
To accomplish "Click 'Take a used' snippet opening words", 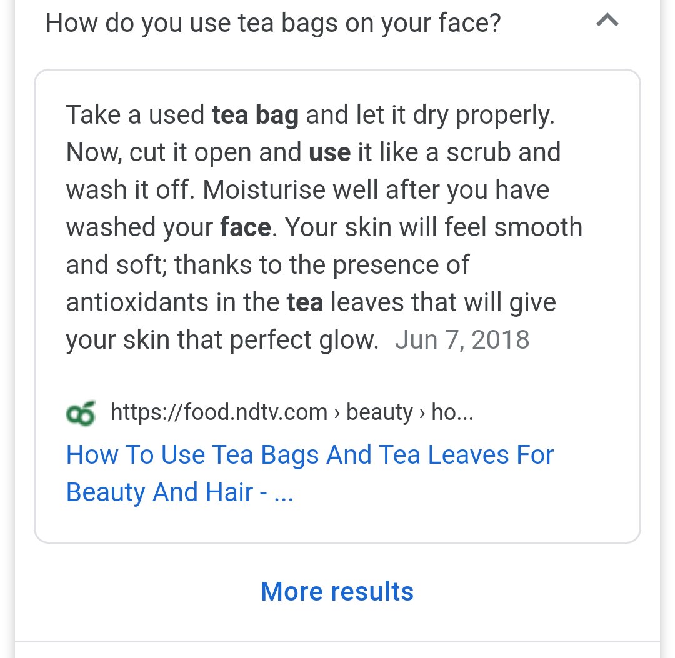I will click(135, 115).
